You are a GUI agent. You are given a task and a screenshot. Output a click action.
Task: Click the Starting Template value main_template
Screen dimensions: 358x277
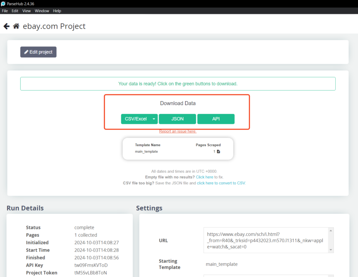tap(222, 264)
